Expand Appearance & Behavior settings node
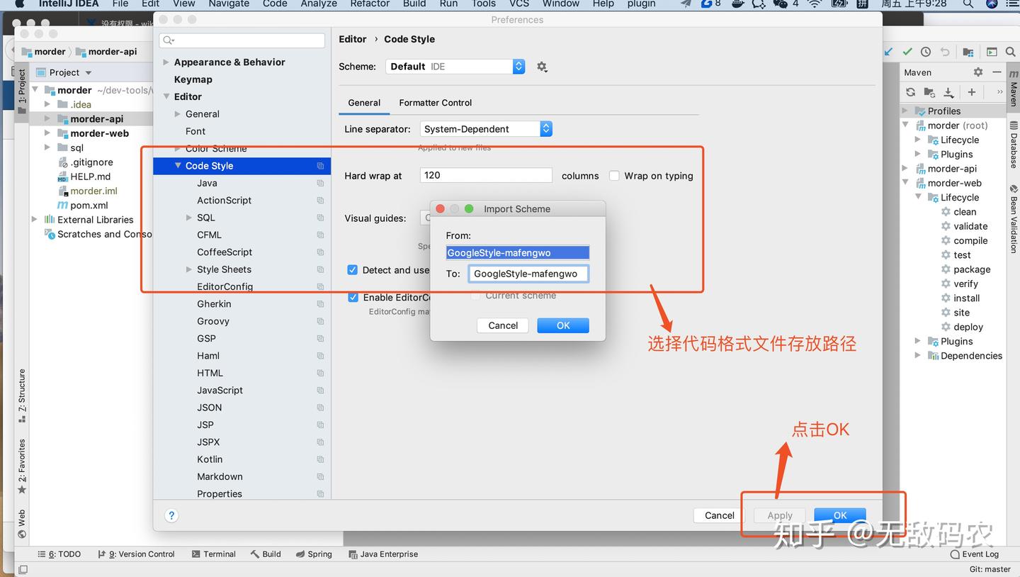 click(x=166, y=62)
